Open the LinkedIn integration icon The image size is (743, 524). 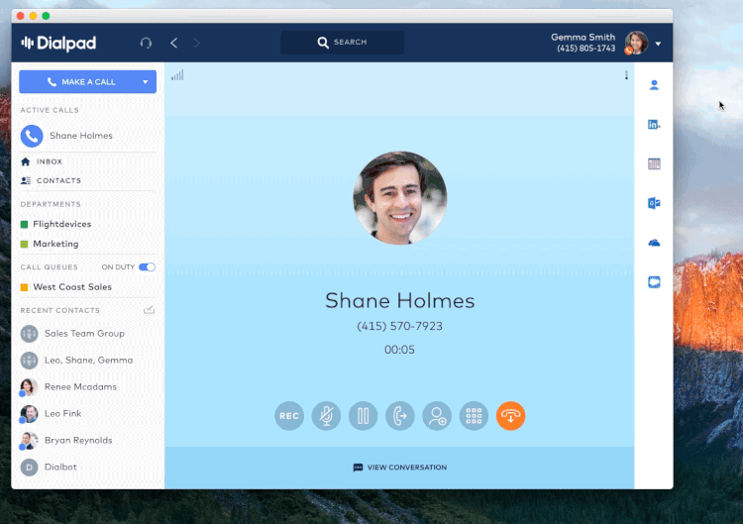click(654, 125)
